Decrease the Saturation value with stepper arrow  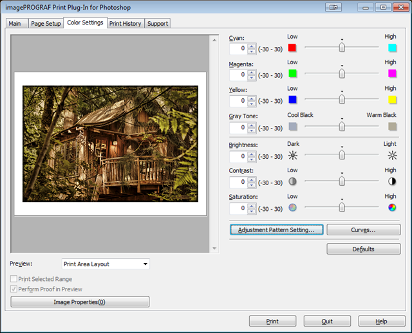click(x=252, y=211)
